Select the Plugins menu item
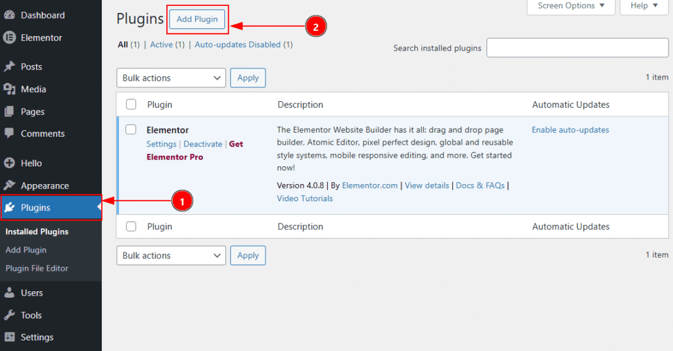Screen dimensions: 673x351 (x=51, y=208)
